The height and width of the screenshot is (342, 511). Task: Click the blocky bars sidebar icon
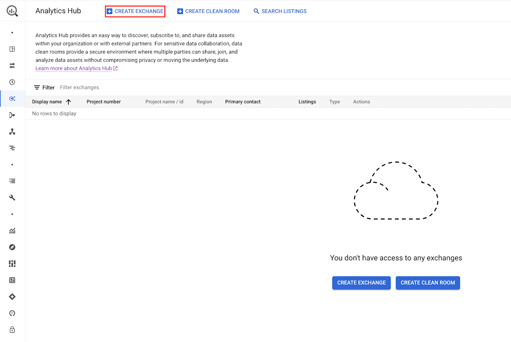click(12, 264)
